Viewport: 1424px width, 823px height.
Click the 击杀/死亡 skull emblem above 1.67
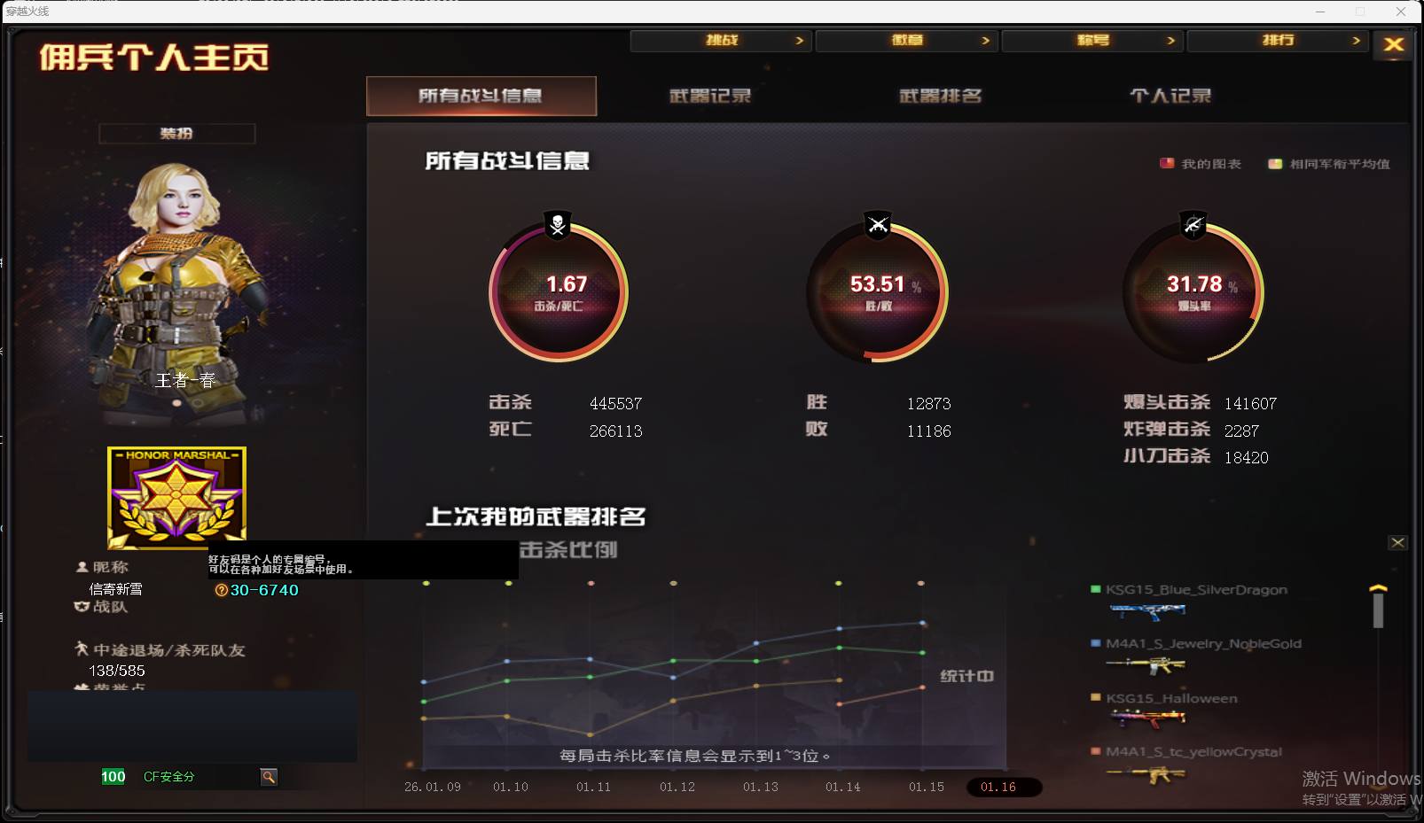(557, 224)
